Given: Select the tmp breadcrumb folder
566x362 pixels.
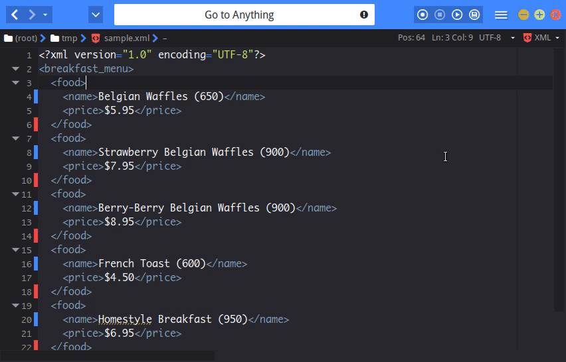Looking at the screenshot, I should click(64, 38).
